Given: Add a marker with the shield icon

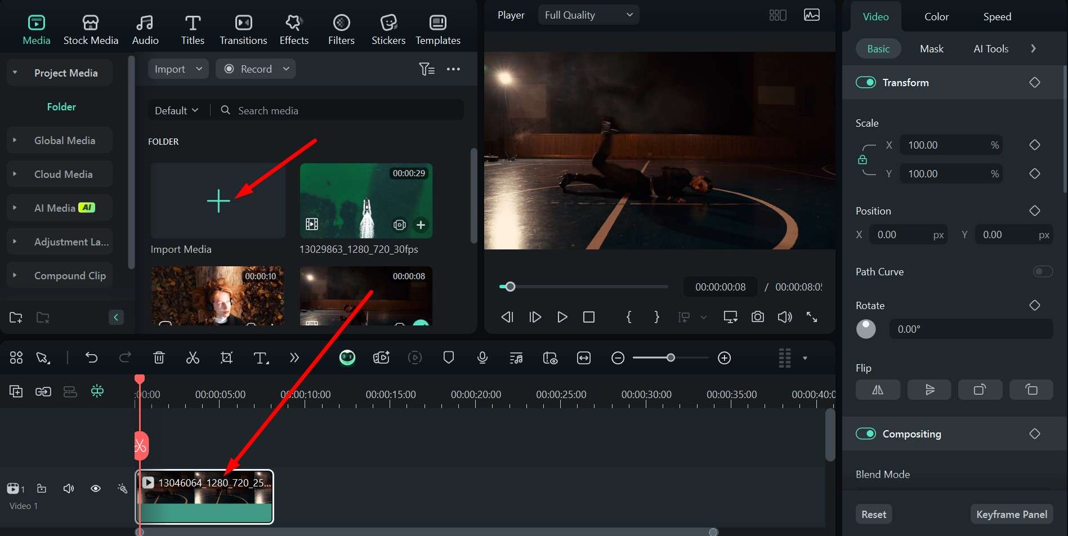Looking at the screenshot, I should pos(448,358).
